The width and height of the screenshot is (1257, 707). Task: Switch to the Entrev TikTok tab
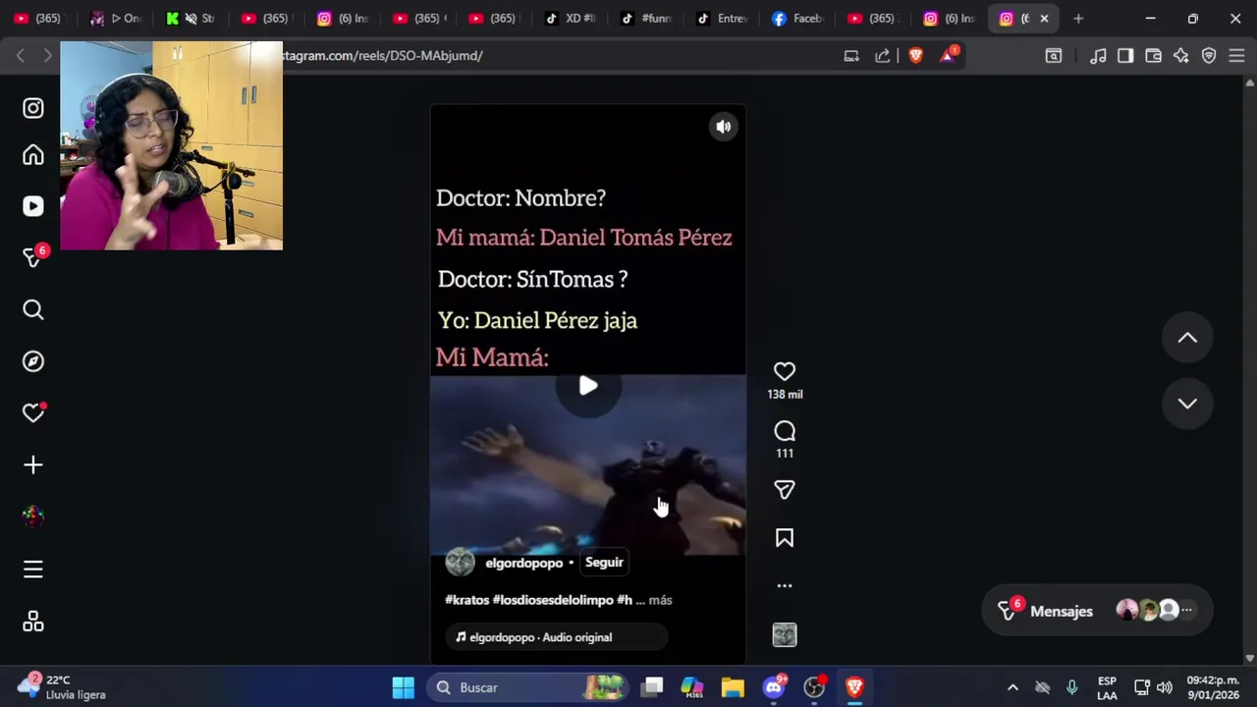pos(724,19)
